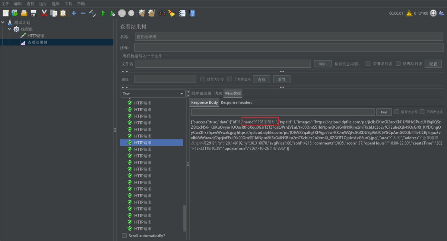Viewport: 447px width, 241px height.
Task: Collapse the 线程组 tree node
Action: [x=10, y=29]
